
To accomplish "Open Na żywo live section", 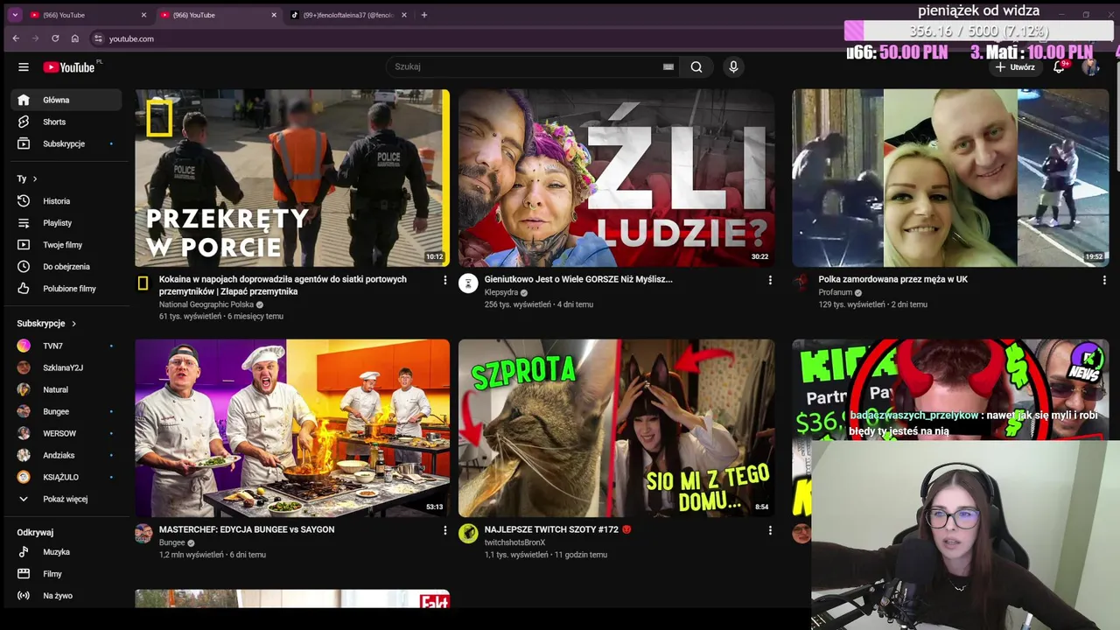I will (66, 596).
